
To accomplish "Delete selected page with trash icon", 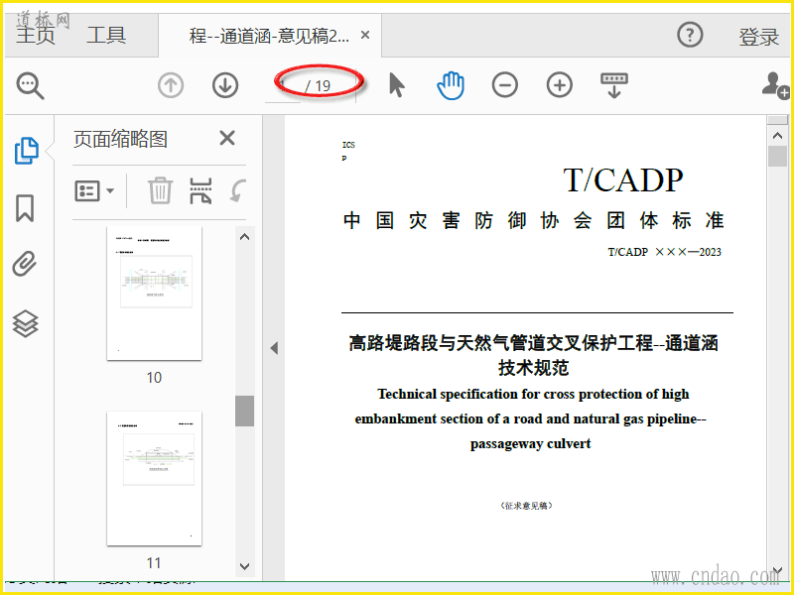I will [160, 190].
